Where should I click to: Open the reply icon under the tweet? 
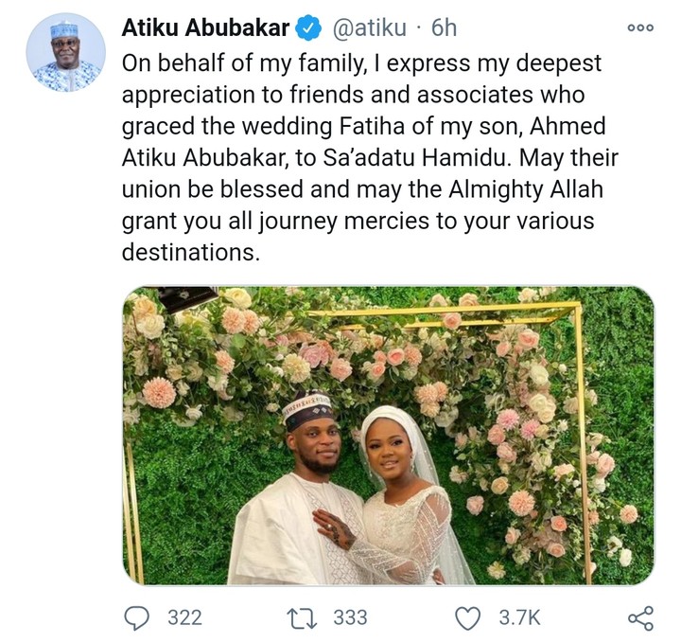138,617
